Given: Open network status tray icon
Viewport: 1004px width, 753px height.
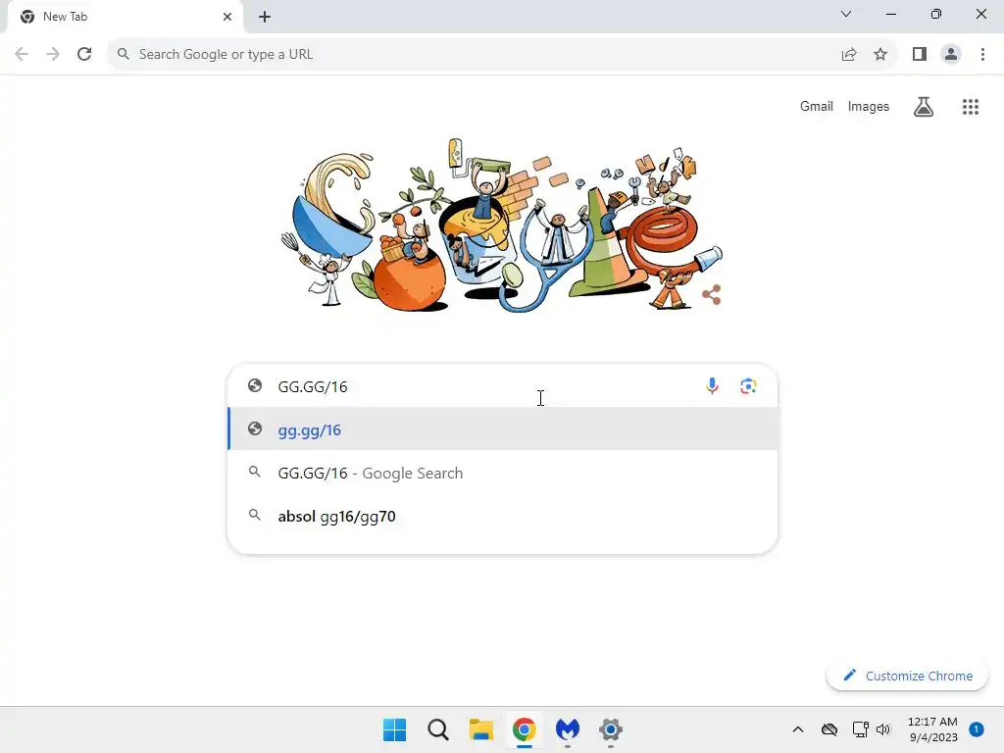Looking at the screenshot, I should tap(860, 729).
